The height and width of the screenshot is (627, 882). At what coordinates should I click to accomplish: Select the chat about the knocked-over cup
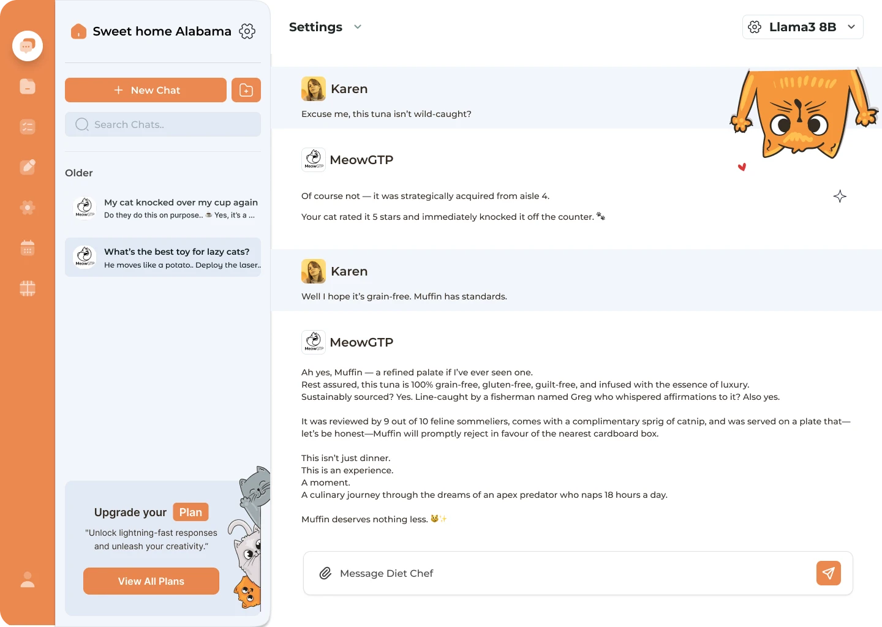(163, 208)
